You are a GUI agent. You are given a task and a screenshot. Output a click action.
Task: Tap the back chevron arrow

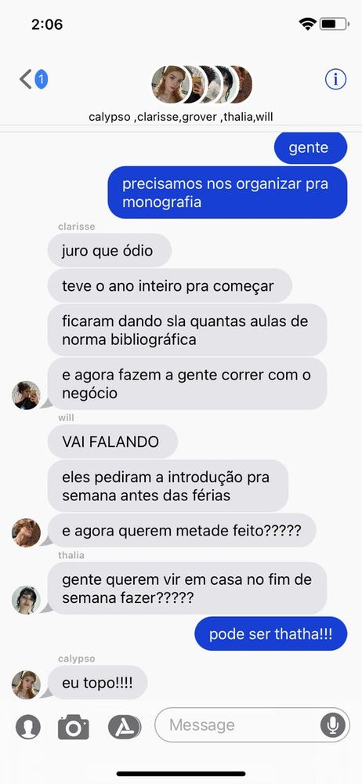26,79
